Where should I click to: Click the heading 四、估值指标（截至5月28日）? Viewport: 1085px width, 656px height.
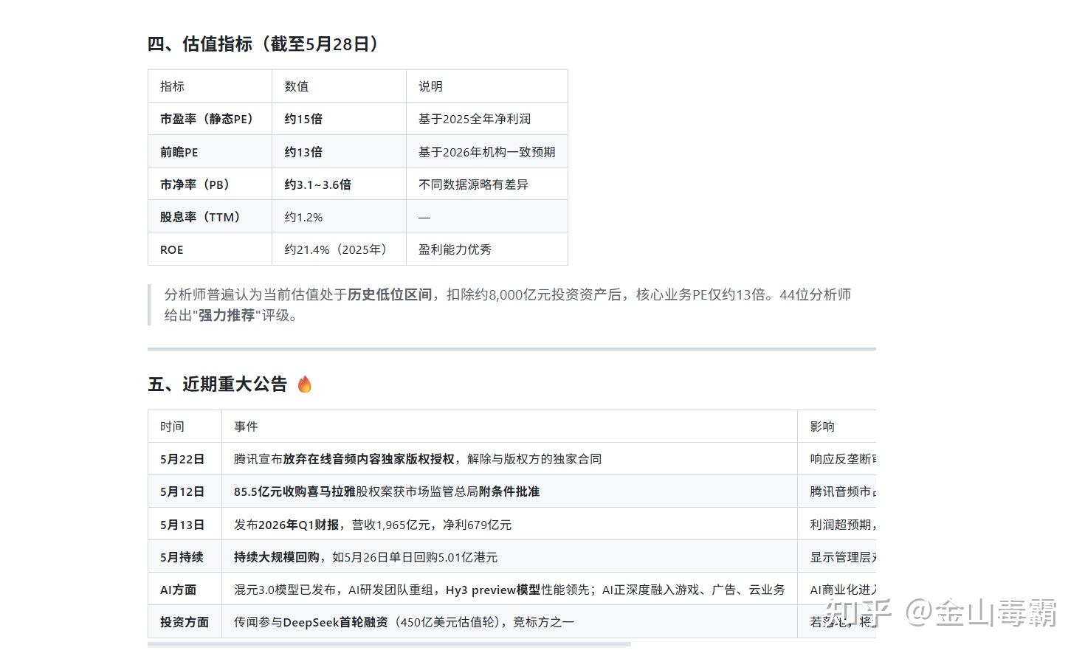coord(265,44)
